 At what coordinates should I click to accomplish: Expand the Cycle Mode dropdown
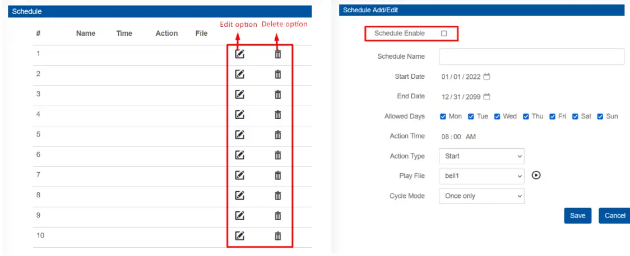pyautogui.click(x=481, y=196)
